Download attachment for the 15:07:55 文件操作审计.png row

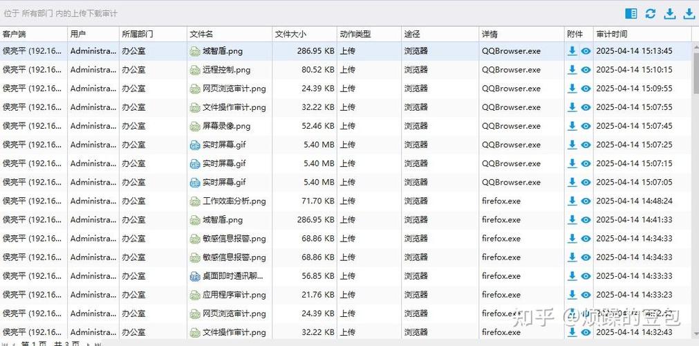click(x=572, y=107)
